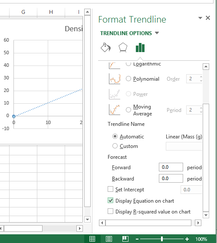
Task: Click the Moving Average Period value box
Action: coord(194,110)
